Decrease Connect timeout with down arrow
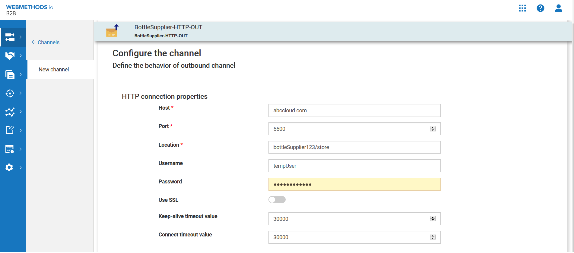574x253 pixels. pyautogui.click(x=433, y=239)
